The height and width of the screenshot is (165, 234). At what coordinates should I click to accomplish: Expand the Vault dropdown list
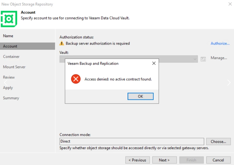(195, 59)
